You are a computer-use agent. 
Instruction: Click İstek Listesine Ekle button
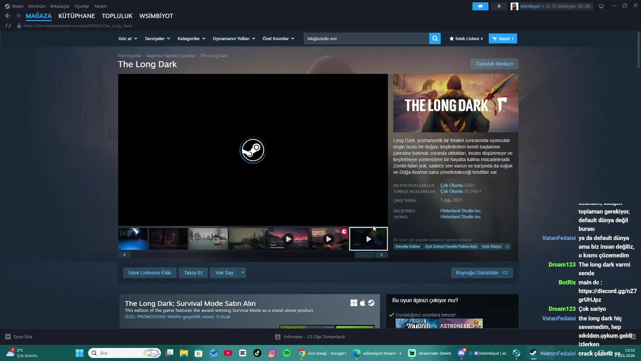[x=150, y=273]
